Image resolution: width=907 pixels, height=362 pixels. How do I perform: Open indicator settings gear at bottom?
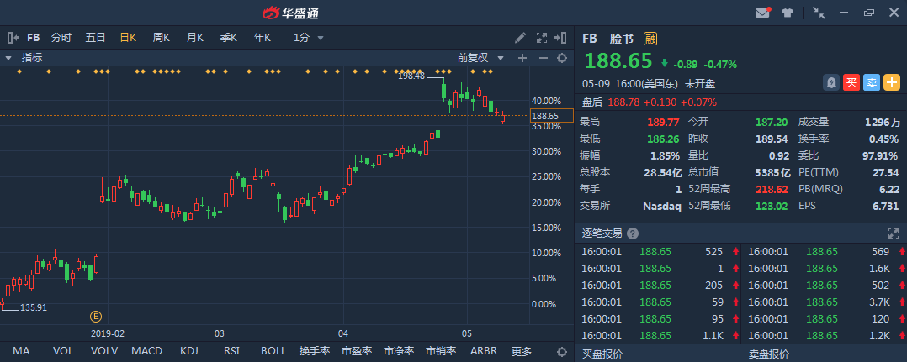point(562,351)
